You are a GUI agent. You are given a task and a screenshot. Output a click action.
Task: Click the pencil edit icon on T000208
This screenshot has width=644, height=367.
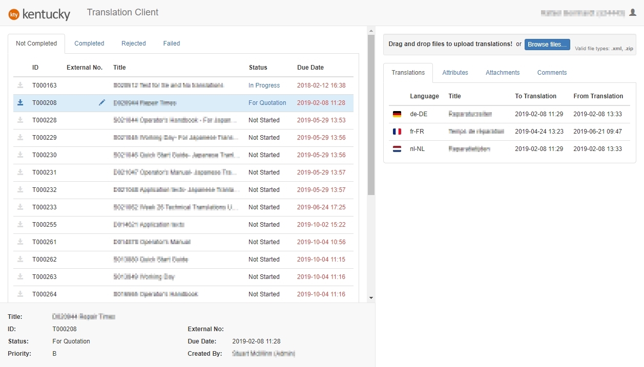point(101,103)
